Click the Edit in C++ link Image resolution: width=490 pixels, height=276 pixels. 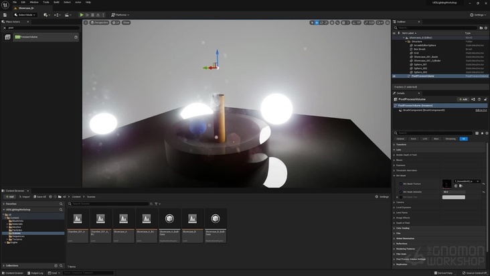pos(481,110)
